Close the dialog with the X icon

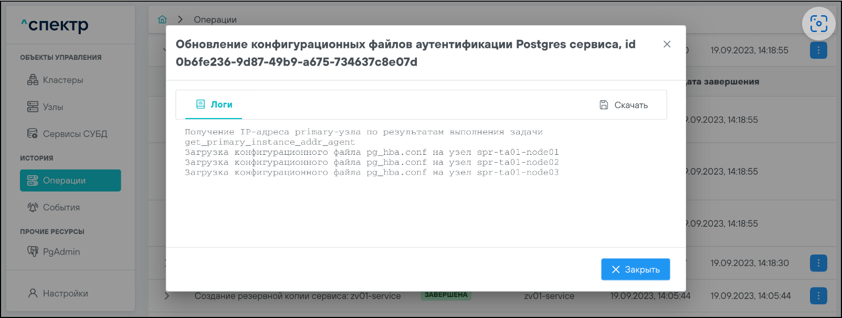click(667, 44)
